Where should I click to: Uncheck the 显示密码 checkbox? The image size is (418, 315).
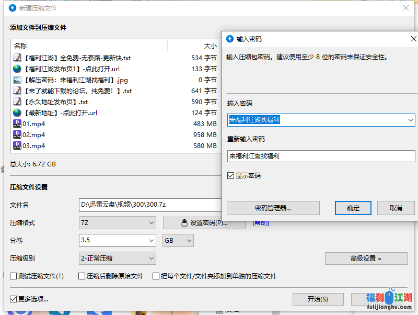point(231,176)
